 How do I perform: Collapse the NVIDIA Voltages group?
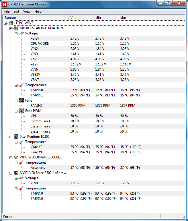tap(16, 179)
